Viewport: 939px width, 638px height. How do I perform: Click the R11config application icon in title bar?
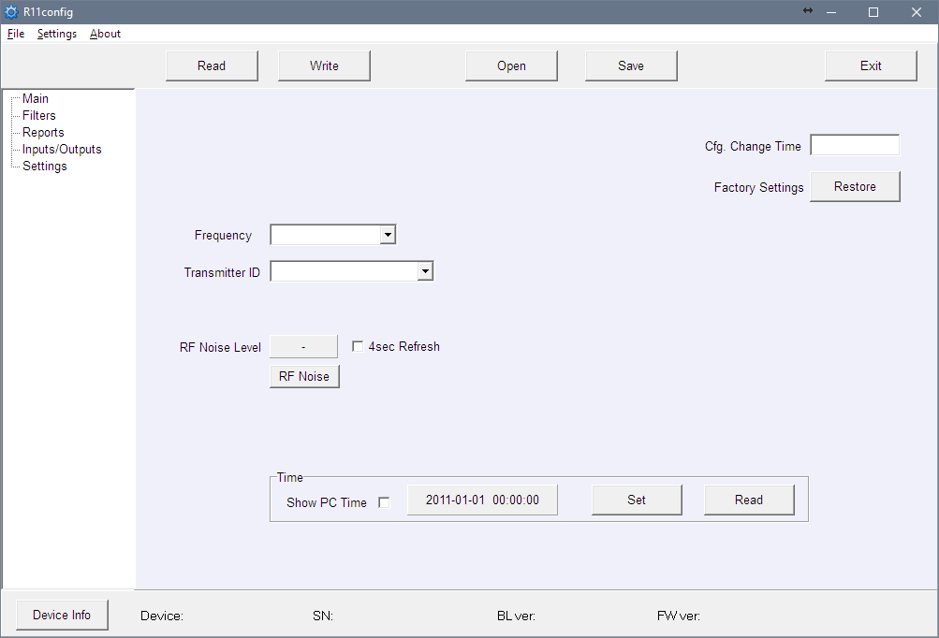(10, 12)
